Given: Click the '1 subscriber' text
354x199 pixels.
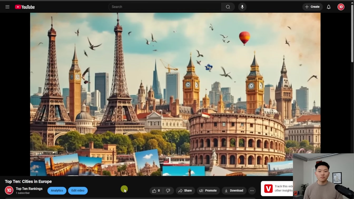Looking at the screenshot, I should coord(23,193).
